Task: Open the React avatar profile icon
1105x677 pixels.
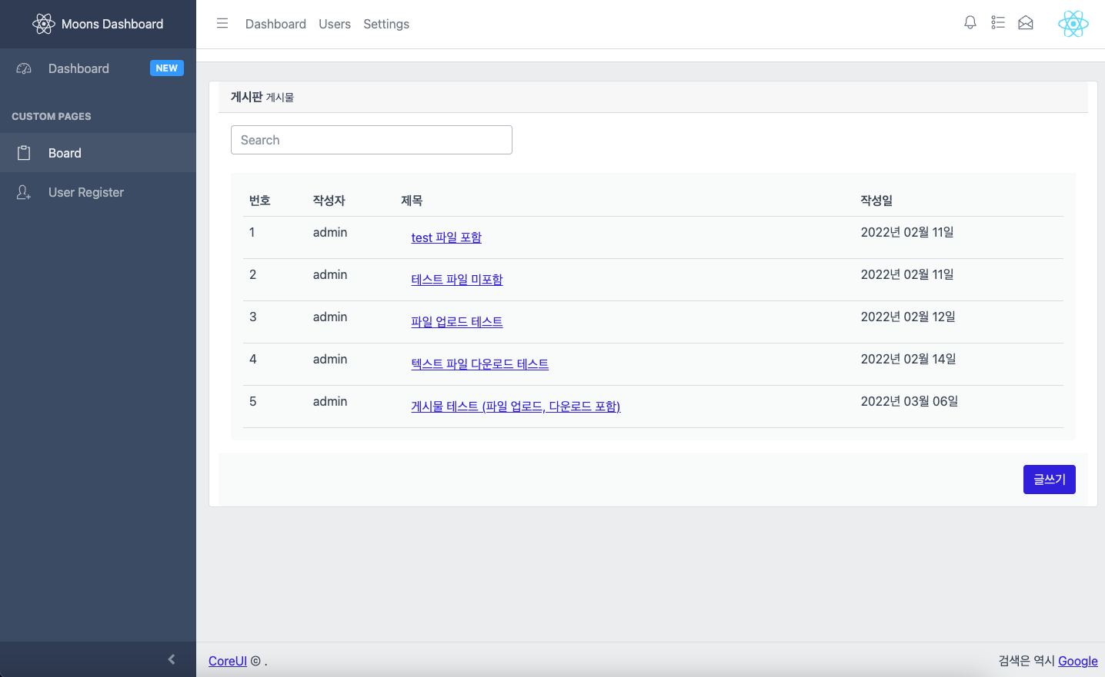Action: 1073,23
